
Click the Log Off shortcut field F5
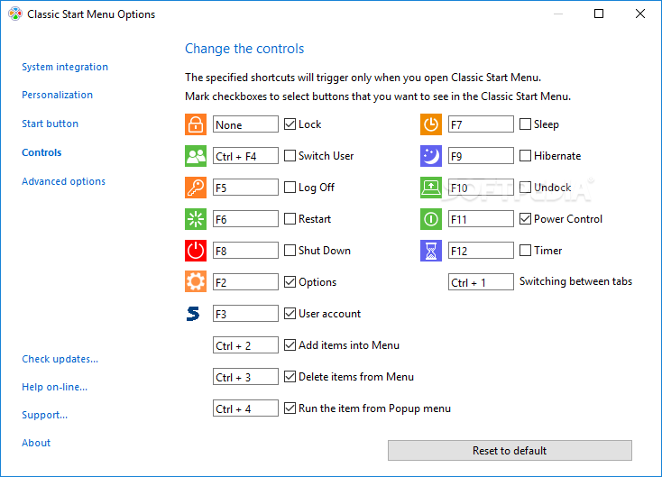(245, 188)
